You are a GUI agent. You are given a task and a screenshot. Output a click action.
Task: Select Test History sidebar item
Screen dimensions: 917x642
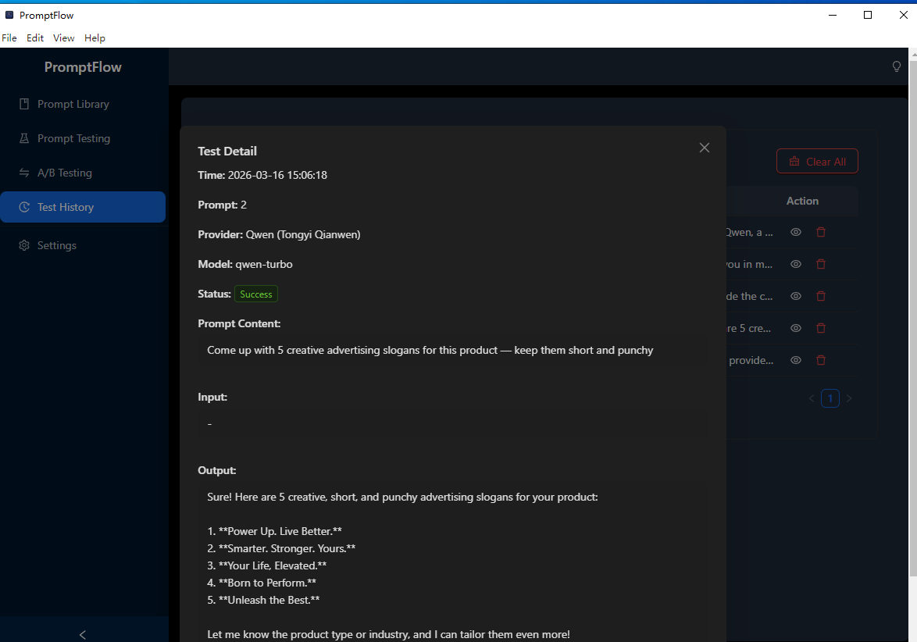83,207
